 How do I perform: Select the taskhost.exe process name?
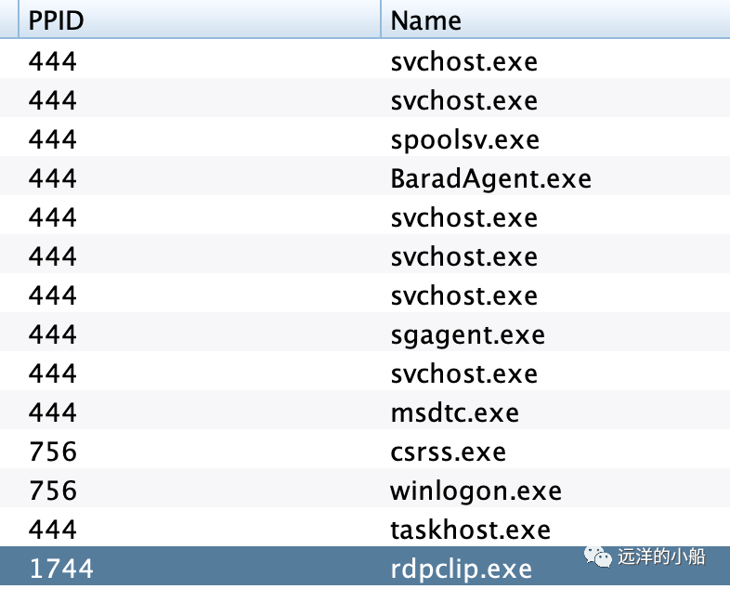(470, 530)
